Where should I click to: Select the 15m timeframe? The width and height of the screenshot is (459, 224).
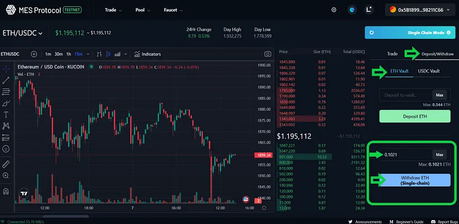click(79, 54)
